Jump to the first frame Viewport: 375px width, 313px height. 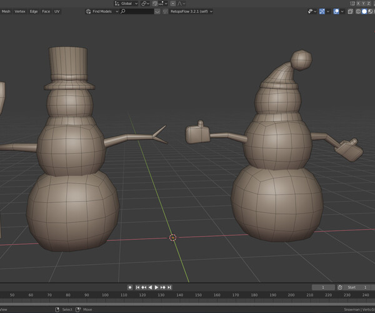138,287
